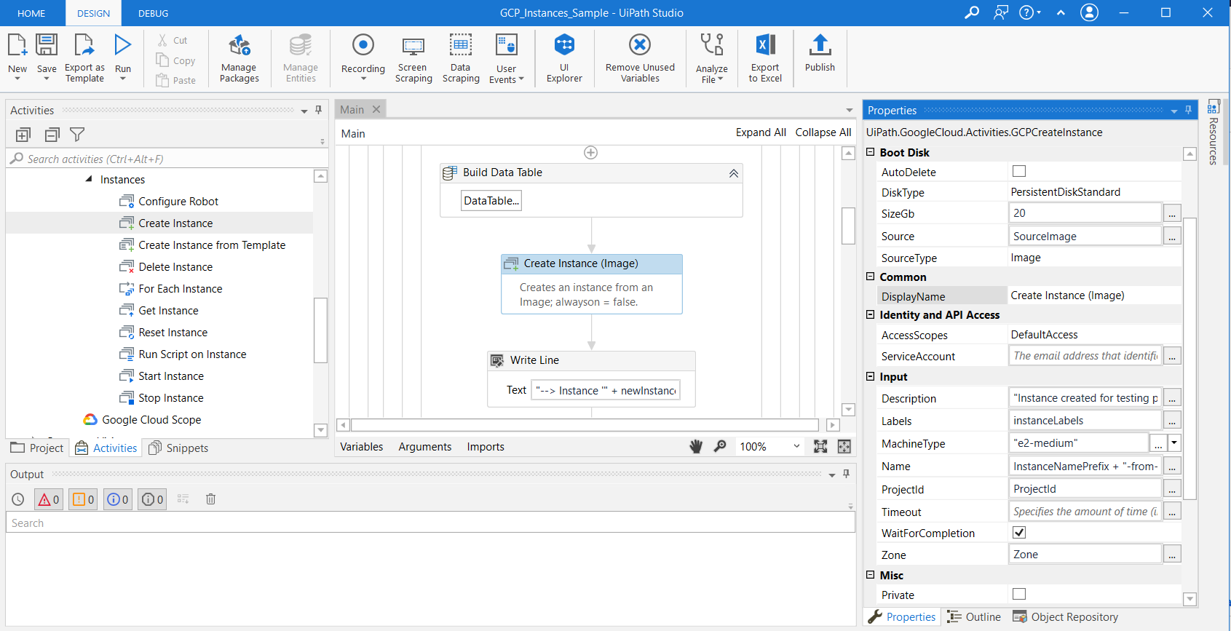
Task: Open Analyze File tool
Action: tap(711, 58)
